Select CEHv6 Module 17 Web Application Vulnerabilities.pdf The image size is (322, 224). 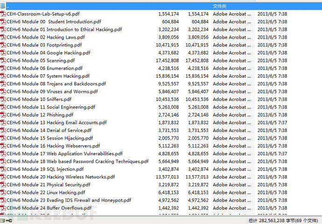point(65,154)
